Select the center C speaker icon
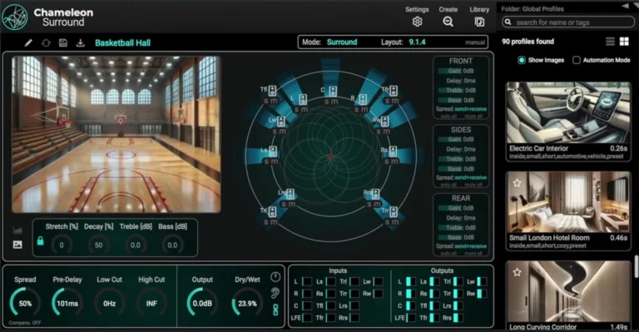 point(333,92)
